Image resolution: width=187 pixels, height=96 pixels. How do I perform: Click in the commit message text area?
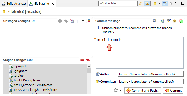click(140, 53)
